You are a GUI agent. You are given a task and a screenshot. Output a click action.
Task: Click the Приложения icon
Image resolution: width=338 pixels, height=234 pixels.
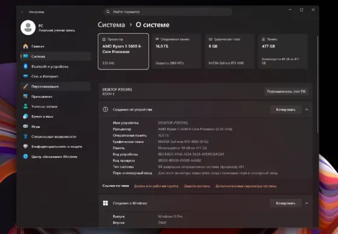point(25,96)
